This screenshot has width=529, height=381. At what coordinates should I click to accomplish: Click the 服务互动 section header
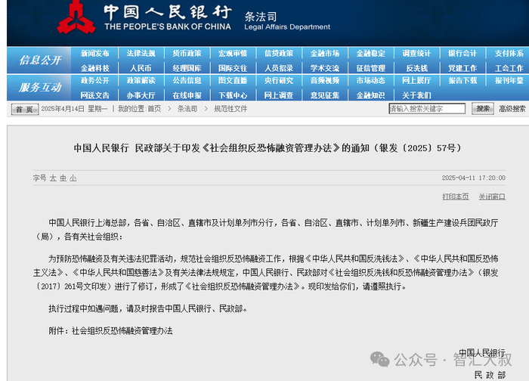point(40,88)
